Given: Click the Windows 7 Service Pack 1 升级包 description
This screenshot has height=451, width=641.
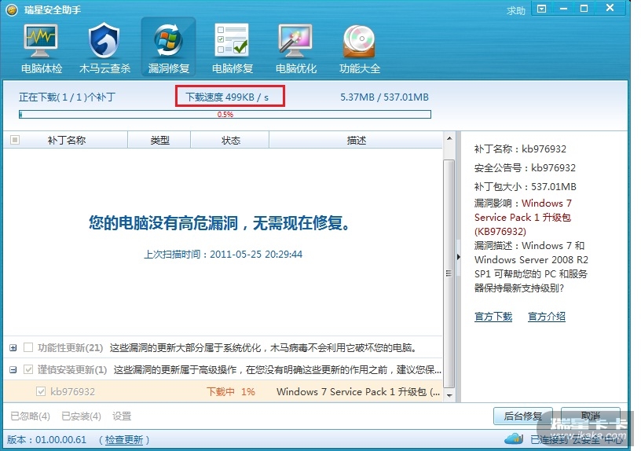Looking at the screenshot, I should point(358,392).
